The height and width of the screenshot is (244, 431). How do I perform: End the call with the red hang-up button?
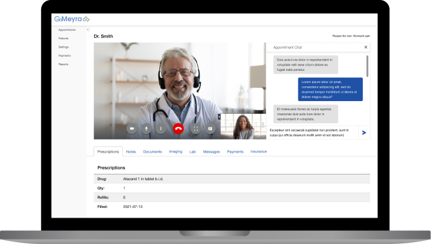click(x=178, y=129)
